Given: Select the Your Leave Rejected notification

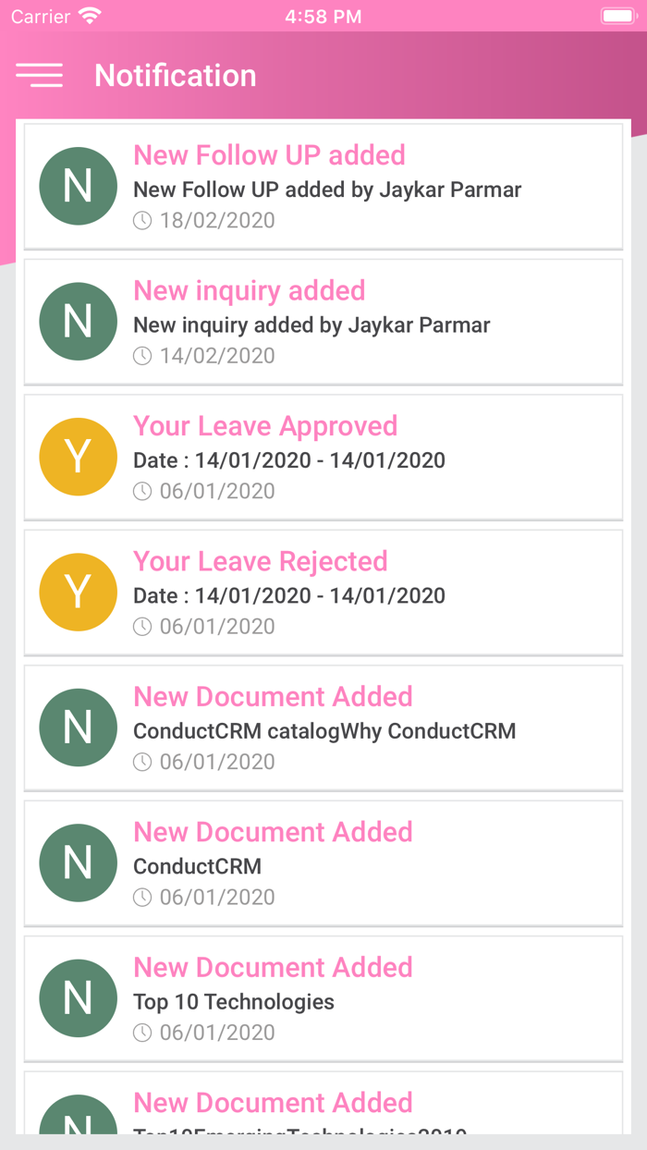Looking at the screenshot, I should pyautogui.click(x=323, y=592).
